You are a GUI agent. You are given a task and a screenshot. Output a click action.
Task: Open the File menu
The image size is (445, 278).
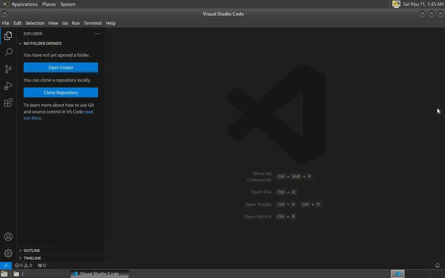pos(6,23)
